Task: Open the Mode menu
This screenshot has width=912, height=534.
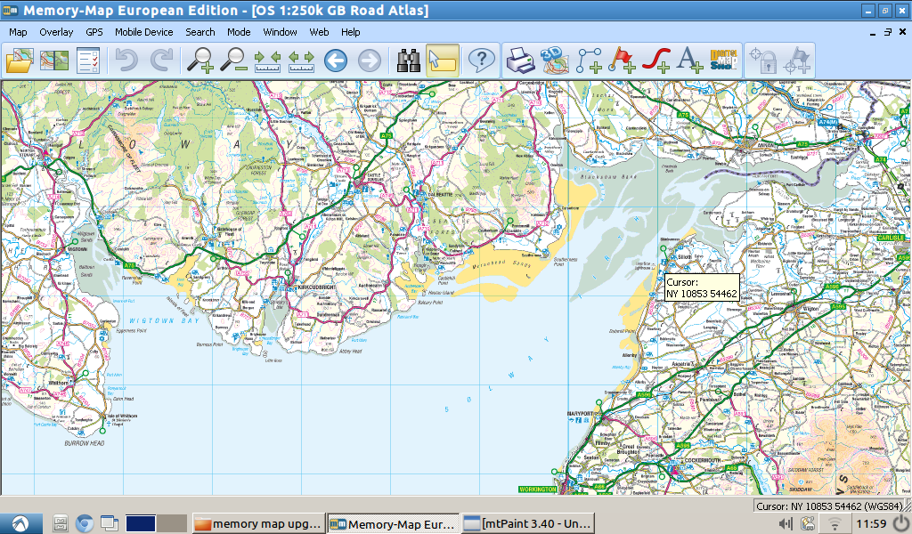Action: pos(239,32)
